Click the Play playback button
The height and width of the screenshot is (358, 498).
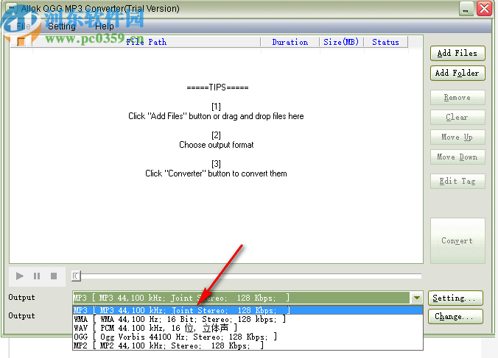tap(20, 276)
